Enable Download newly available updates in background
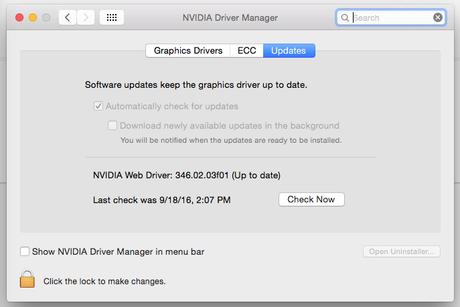 tap(112, 125)
